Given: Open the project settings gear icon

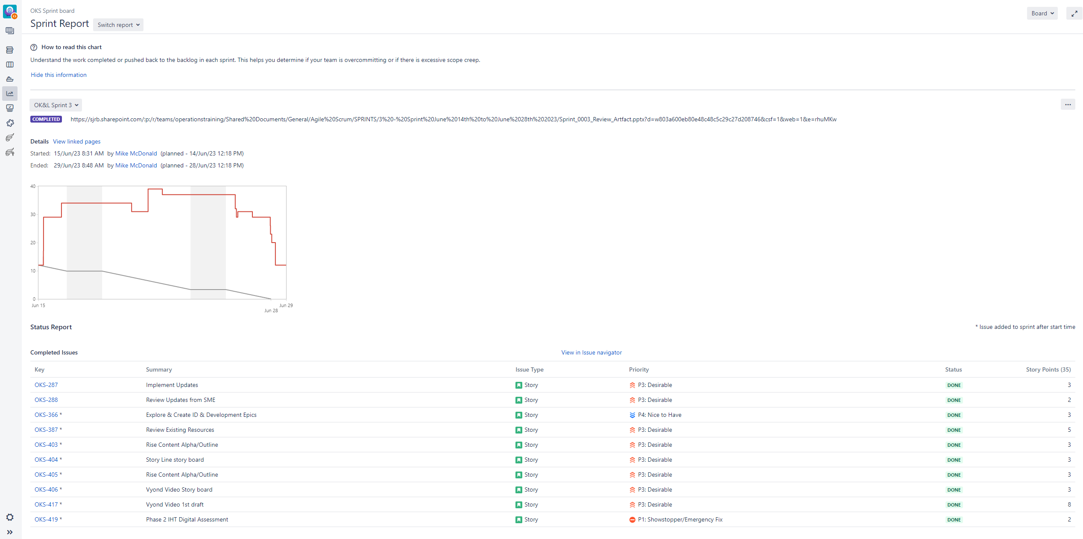Looking at the screenshot, I should [10, 517].
